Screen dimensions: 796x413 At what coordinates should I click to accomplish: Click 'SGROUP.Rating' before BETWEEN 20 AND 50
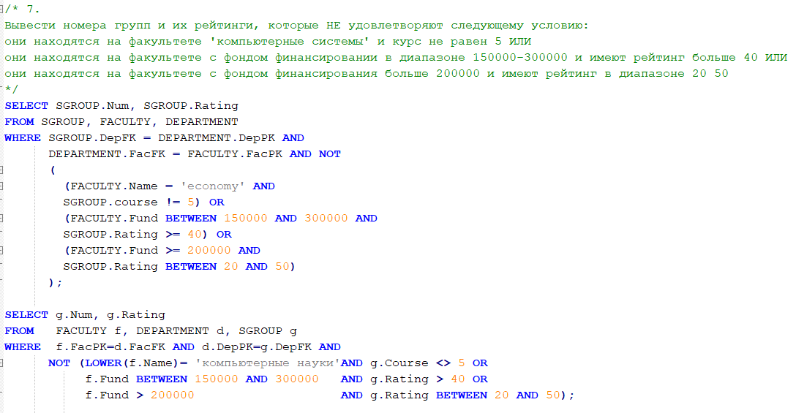click(x=110, y=266)
